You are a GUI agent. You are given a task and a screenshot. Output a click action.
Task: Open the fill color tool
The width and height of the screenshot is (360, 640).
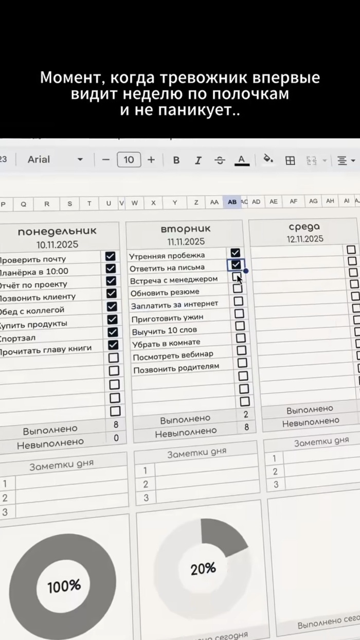pos(267,159)
